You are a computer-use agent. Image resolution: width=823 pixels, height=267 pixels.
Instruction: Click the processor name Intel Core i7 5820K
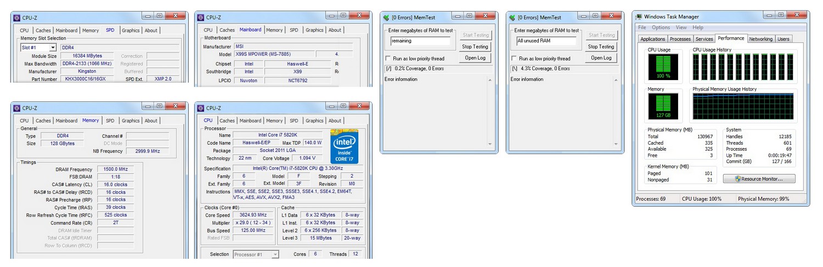click(x=277, y=135)
